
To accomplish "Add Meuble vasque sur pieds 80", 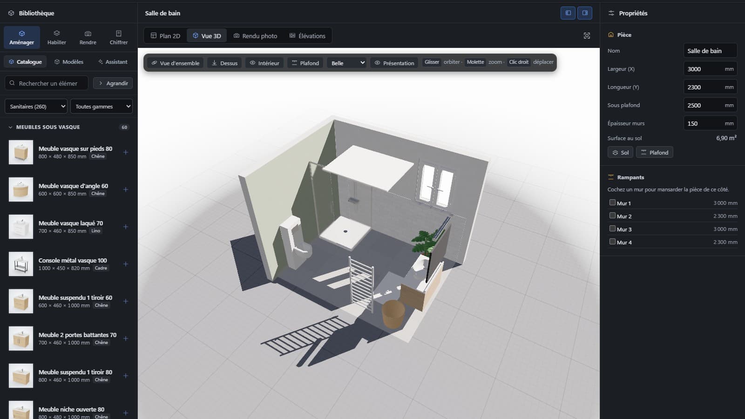I will 126,152.
